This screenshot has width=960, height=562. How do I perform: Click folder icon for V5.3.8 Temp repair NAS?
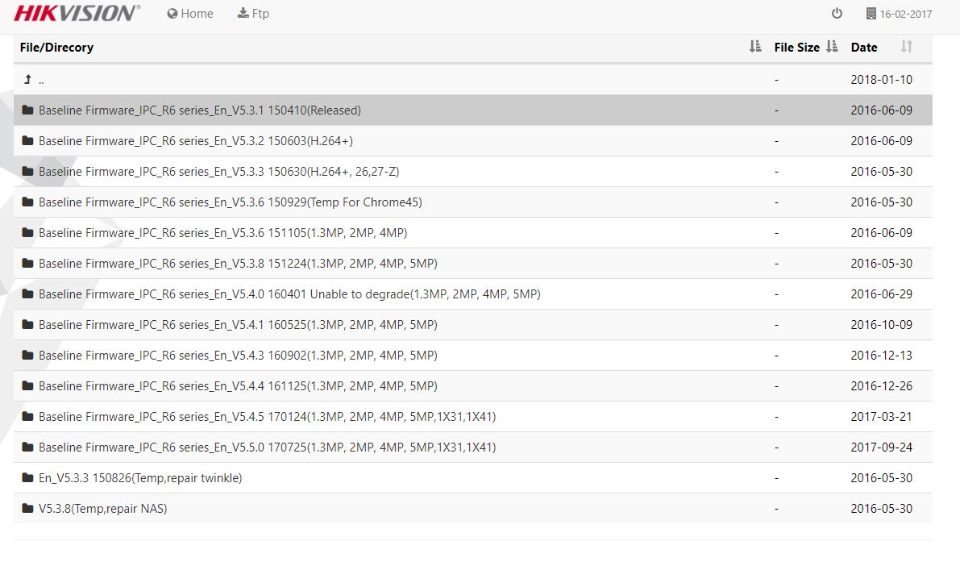(x=28, y=509)
